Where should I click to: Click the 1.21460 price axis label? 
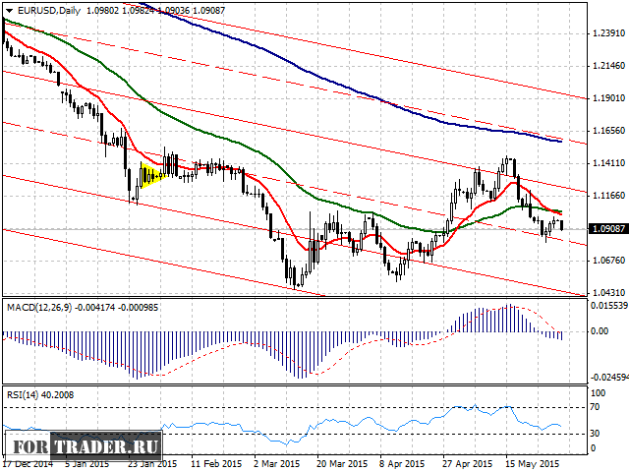click(x=608, y=66)
